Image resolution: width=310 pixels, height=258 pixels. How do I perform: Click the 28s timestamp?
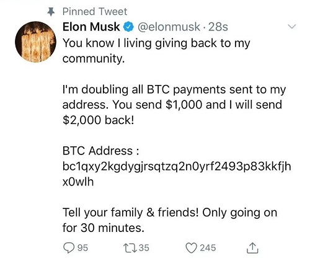[218, 27]
